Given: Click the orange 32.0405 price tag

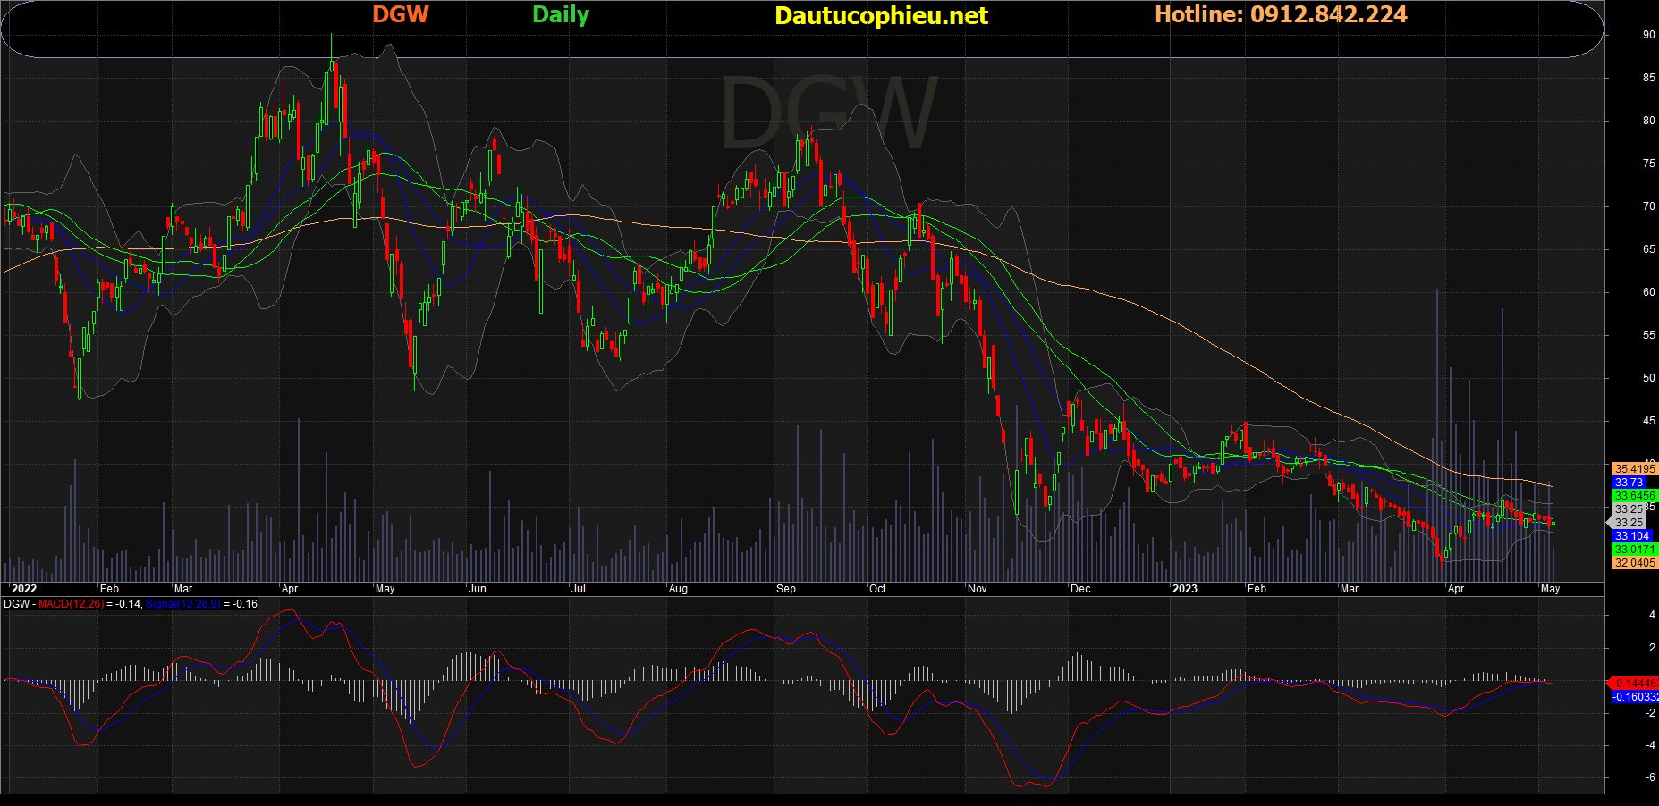Looking at the screenshot, I should (x=1634, y=563).
